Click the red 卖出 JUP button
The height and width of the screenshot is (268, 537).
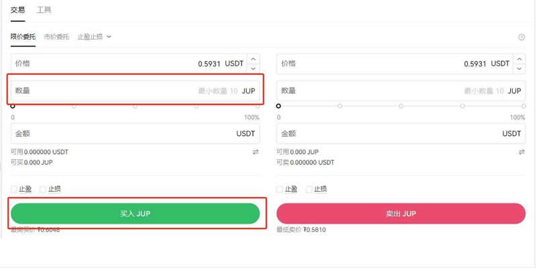point(401,214)
